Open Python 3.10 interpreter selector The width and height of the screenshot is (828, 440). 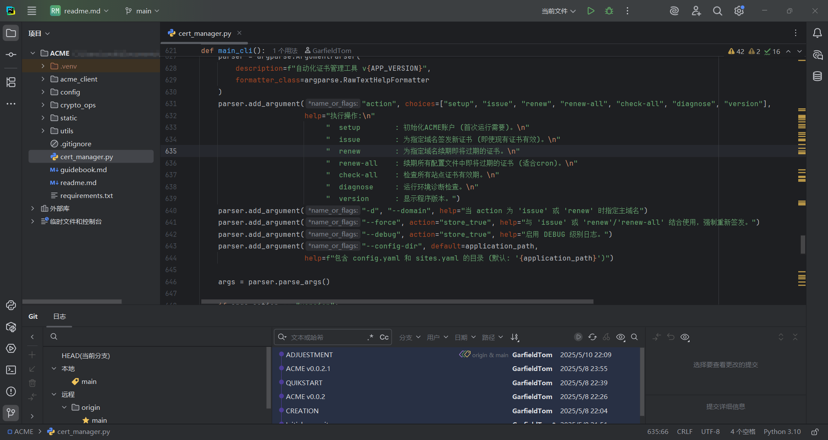[x=782, y=432]
